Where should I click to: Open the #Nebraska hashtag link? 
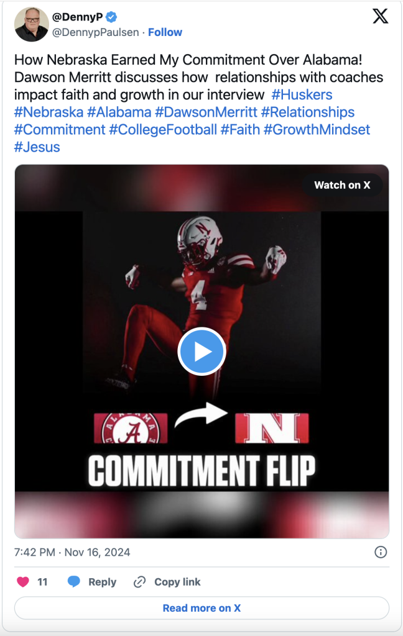click(x=49, y=112)
